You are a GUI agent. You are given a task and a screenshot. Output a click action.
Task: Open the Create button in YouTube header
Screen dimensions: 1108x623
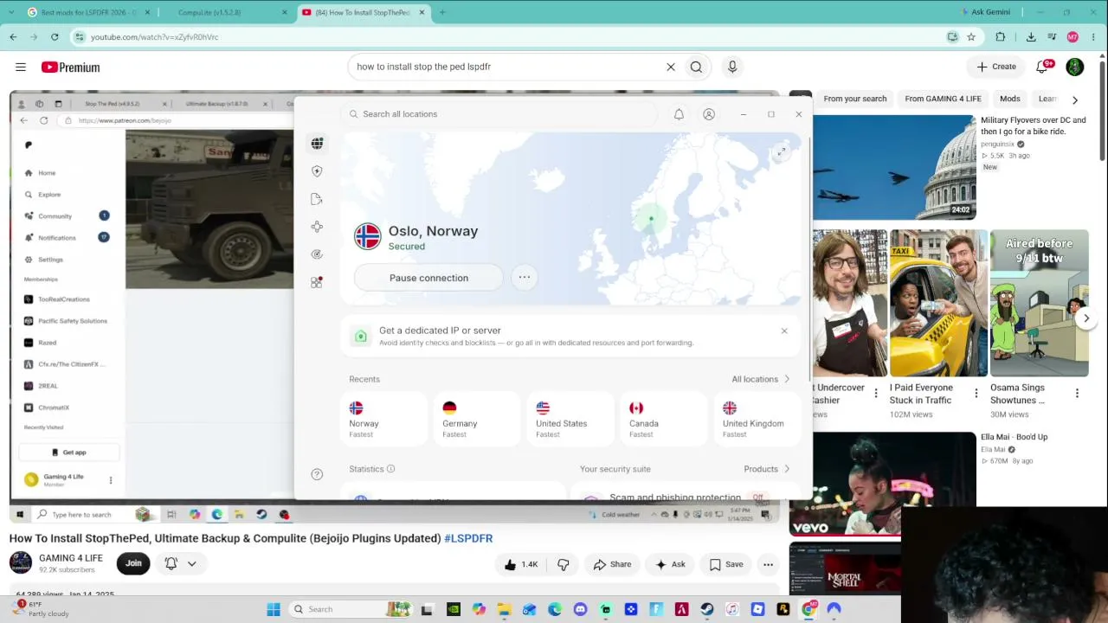click(x=995, y=67)
